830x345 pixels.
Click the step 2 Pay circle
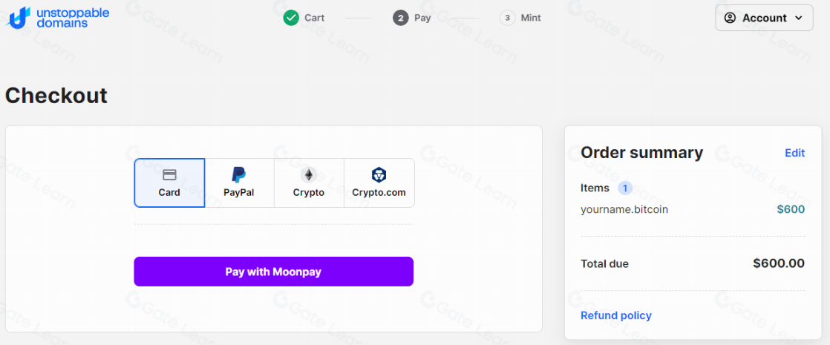pyautogui.click(x=401, y=17)
